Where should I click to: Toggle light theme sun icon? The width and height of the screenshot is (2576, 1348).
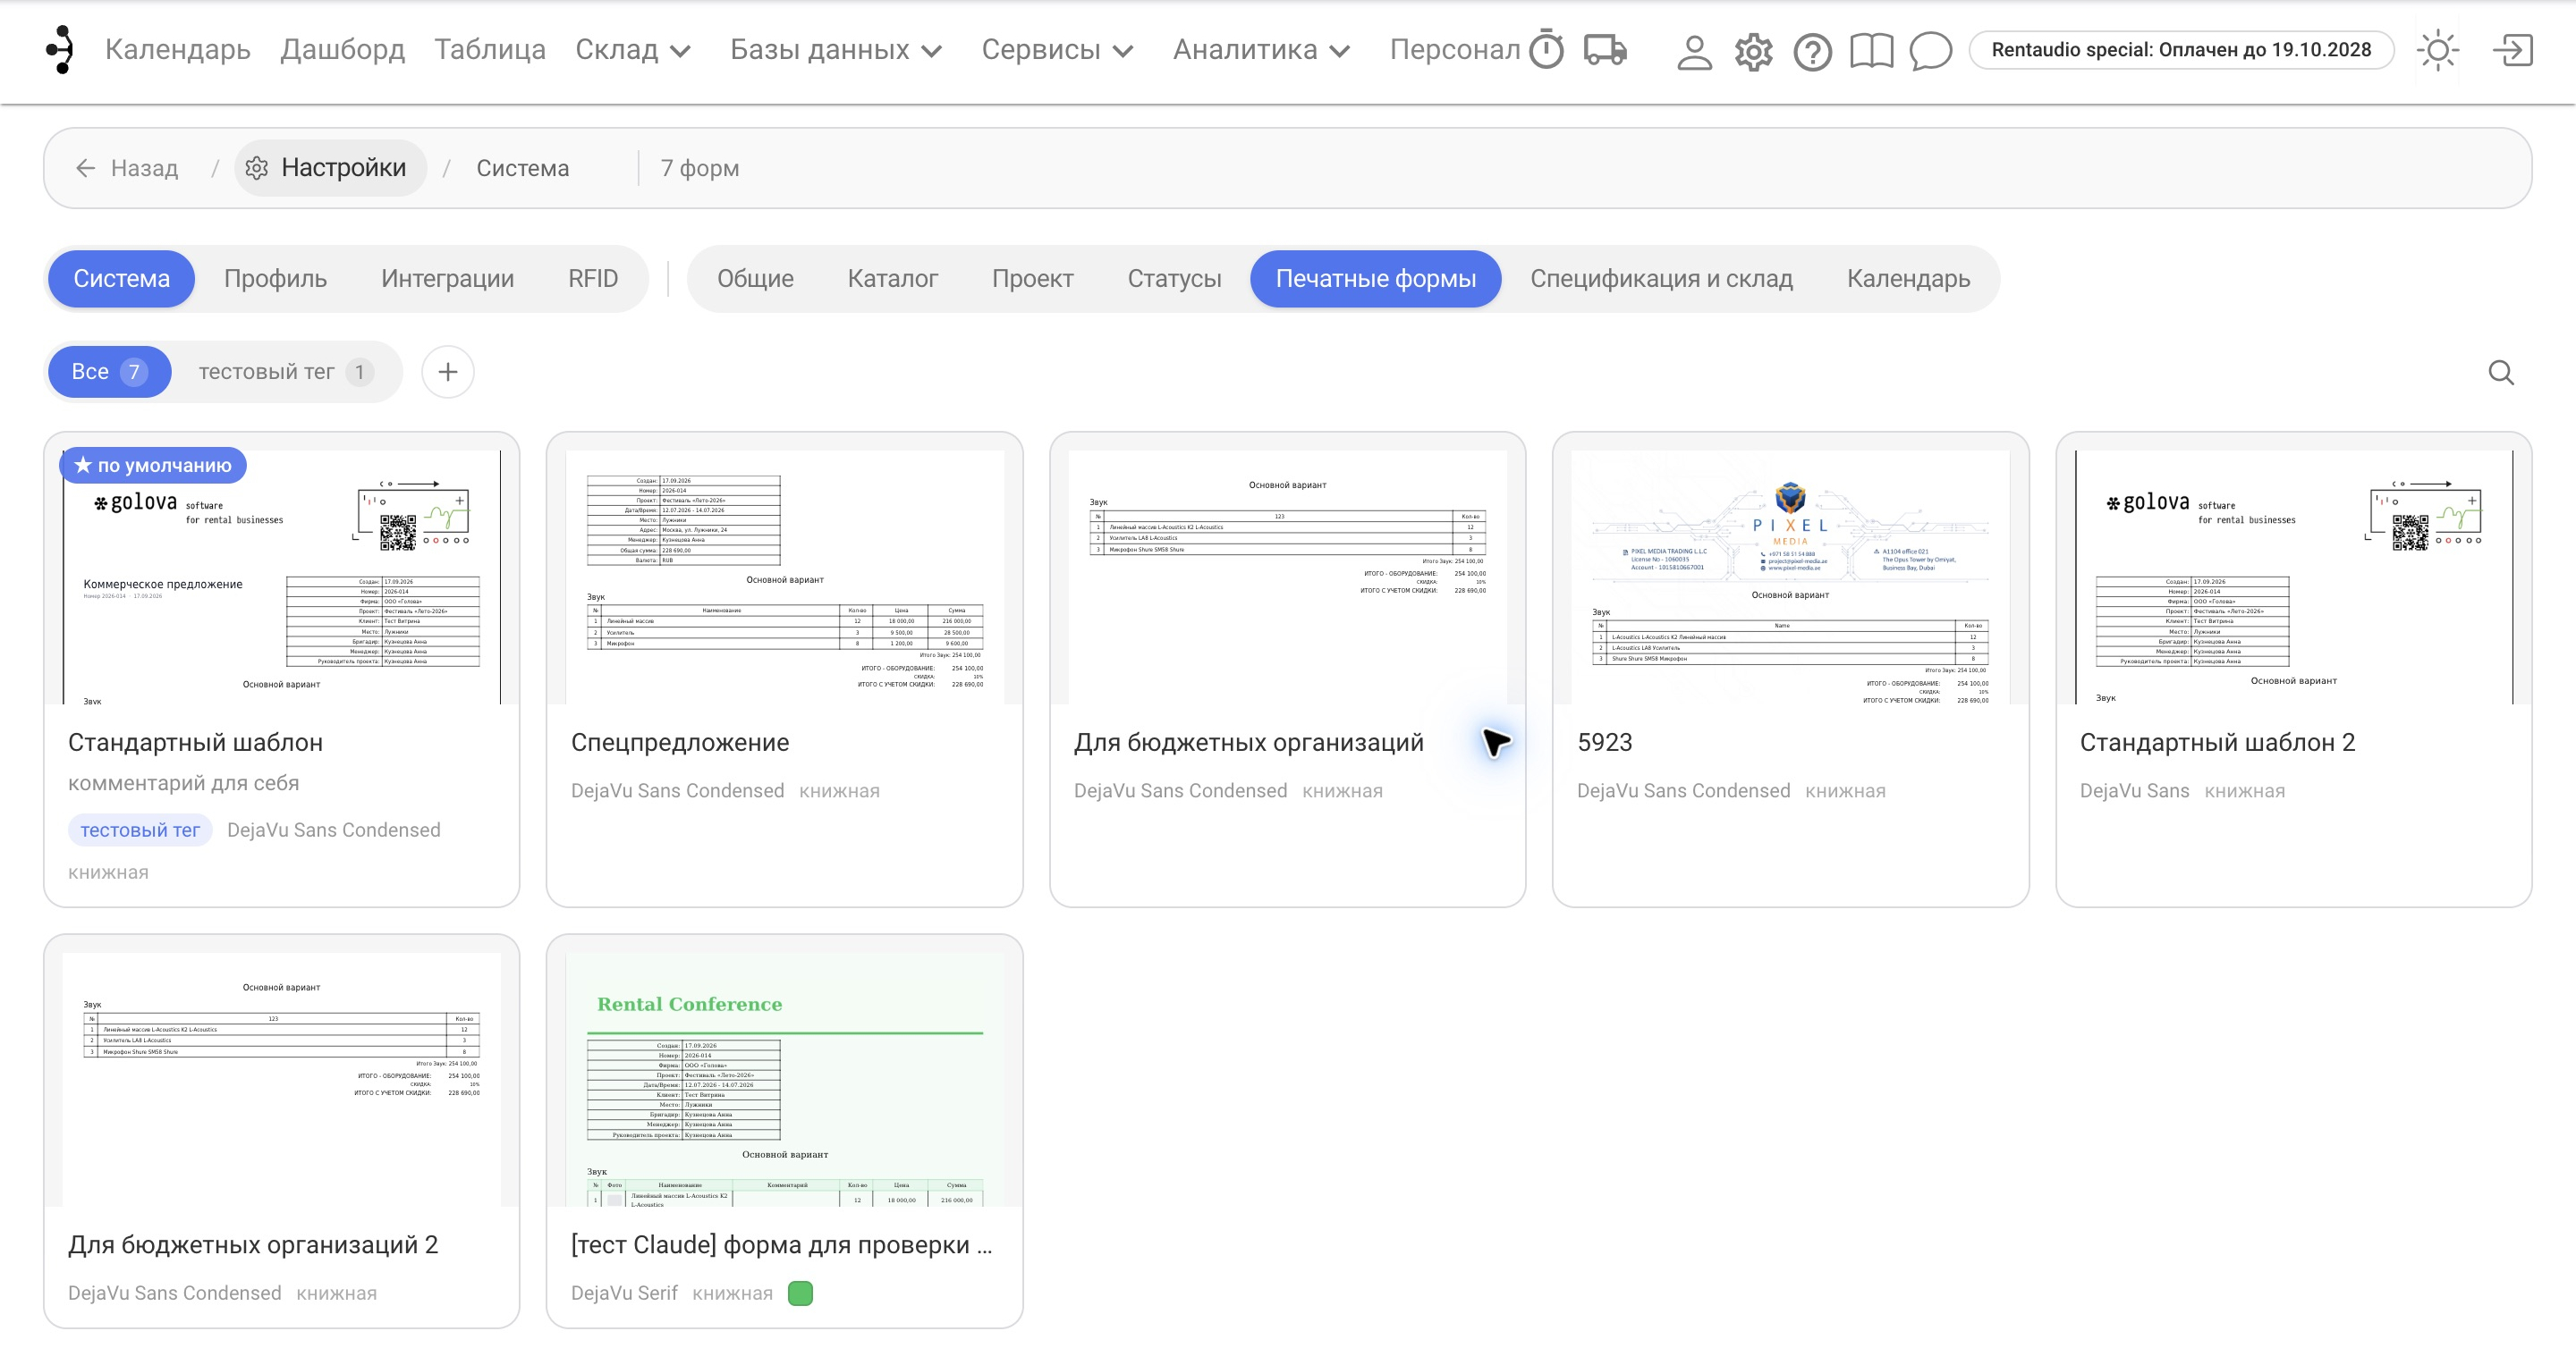click(2438, 50)
